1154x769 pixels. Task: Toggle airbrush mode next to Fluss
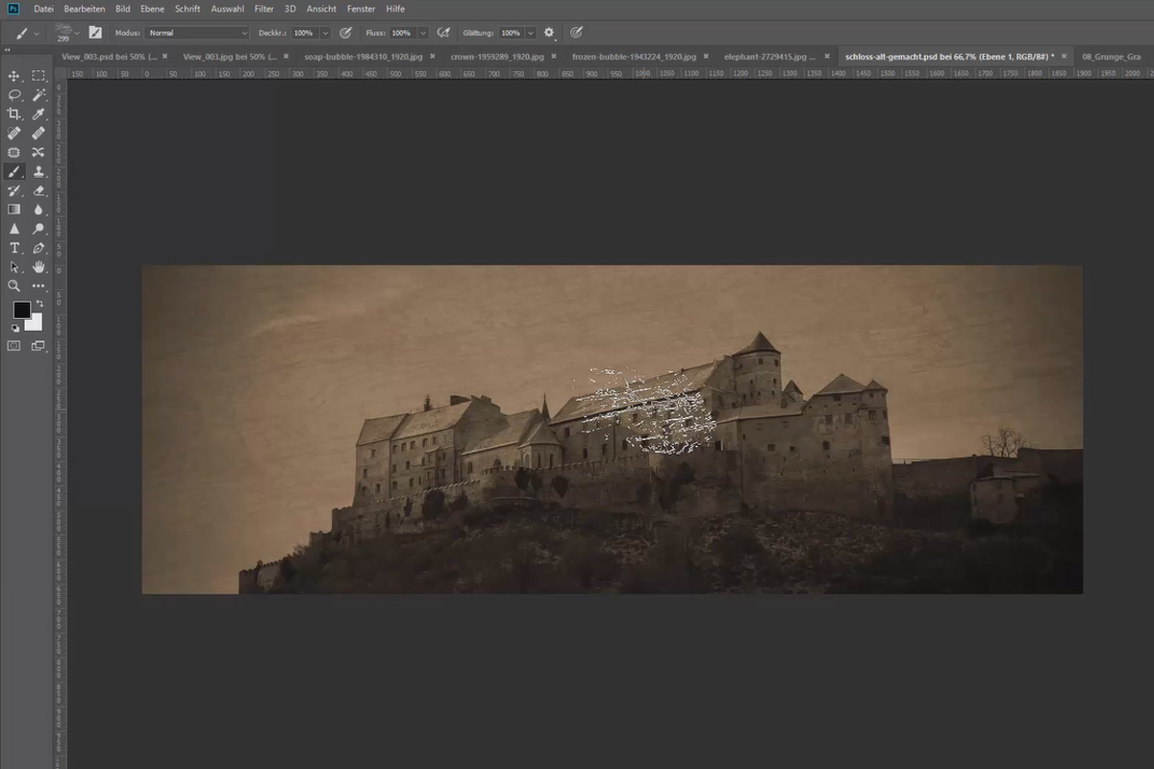coord(443,33)
